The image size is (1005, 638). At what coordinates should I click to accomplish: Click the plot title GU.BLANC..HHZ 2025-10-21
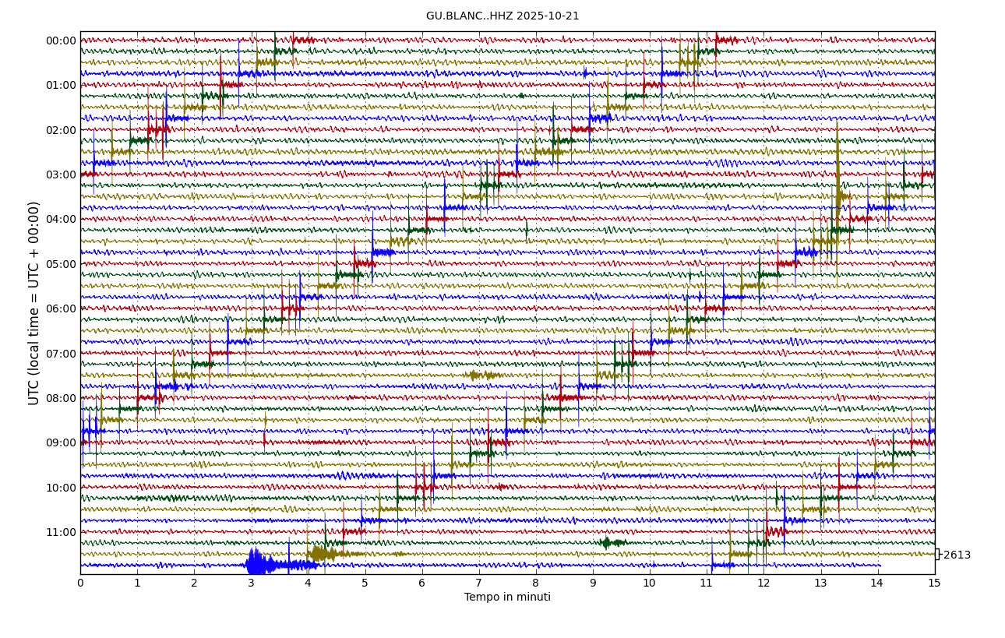(x=503, y=16)
